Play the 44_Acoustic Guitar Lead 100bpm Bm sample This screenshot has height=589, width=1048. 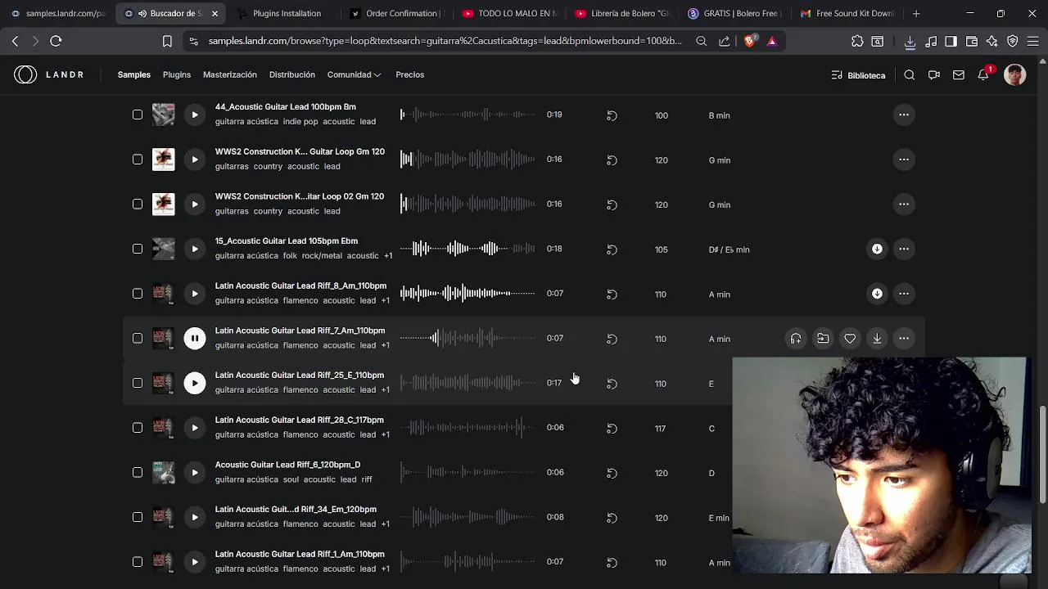[x=195, y=115]
